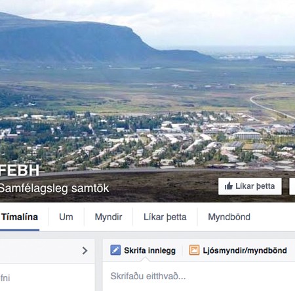Select the Ljósmyndir/myndbönd composer option
Screen dimensions: 295x291
238,250
